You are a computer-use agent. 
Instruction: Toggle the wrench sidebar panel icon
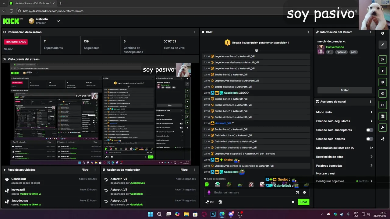383,127
